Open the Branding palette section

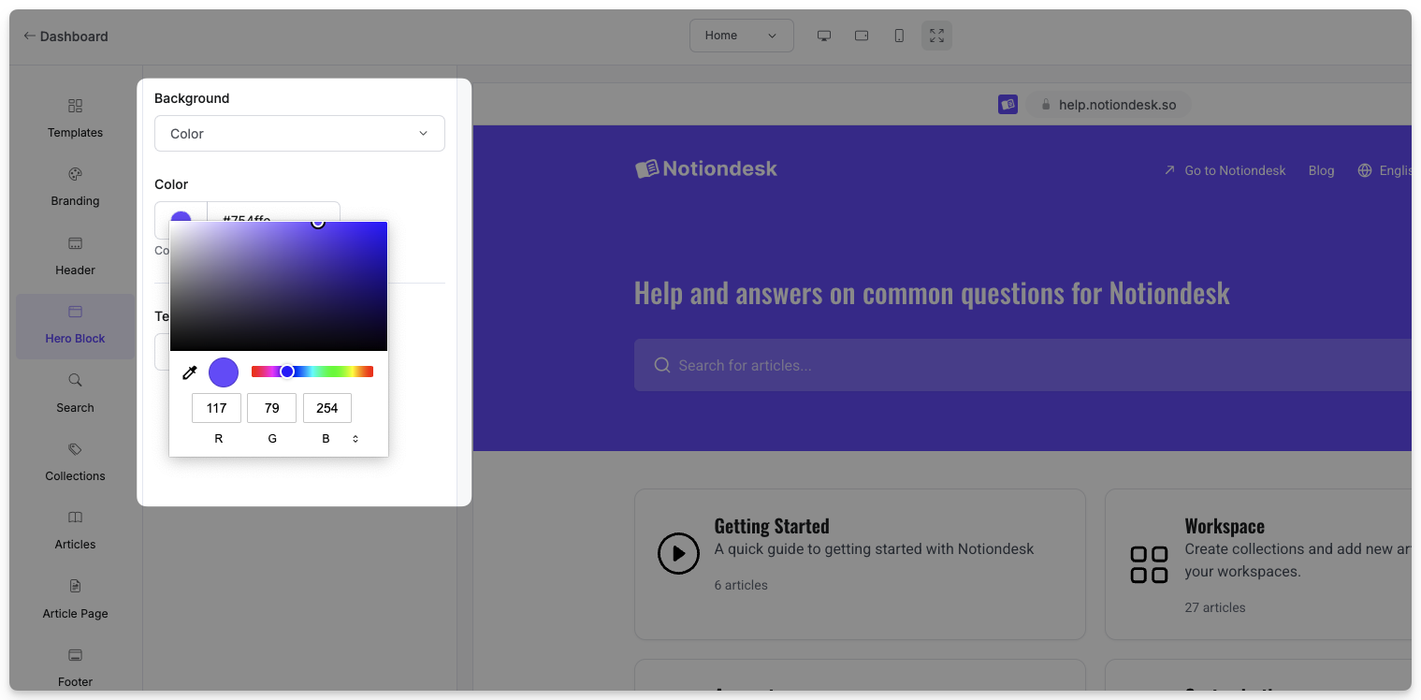pos(75,187)
